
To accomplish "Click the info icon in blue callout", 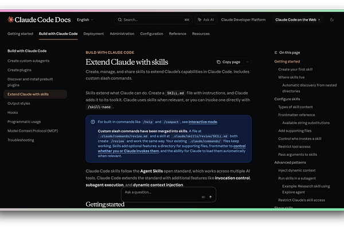I will pyautogui.click(x=93, y=122).
